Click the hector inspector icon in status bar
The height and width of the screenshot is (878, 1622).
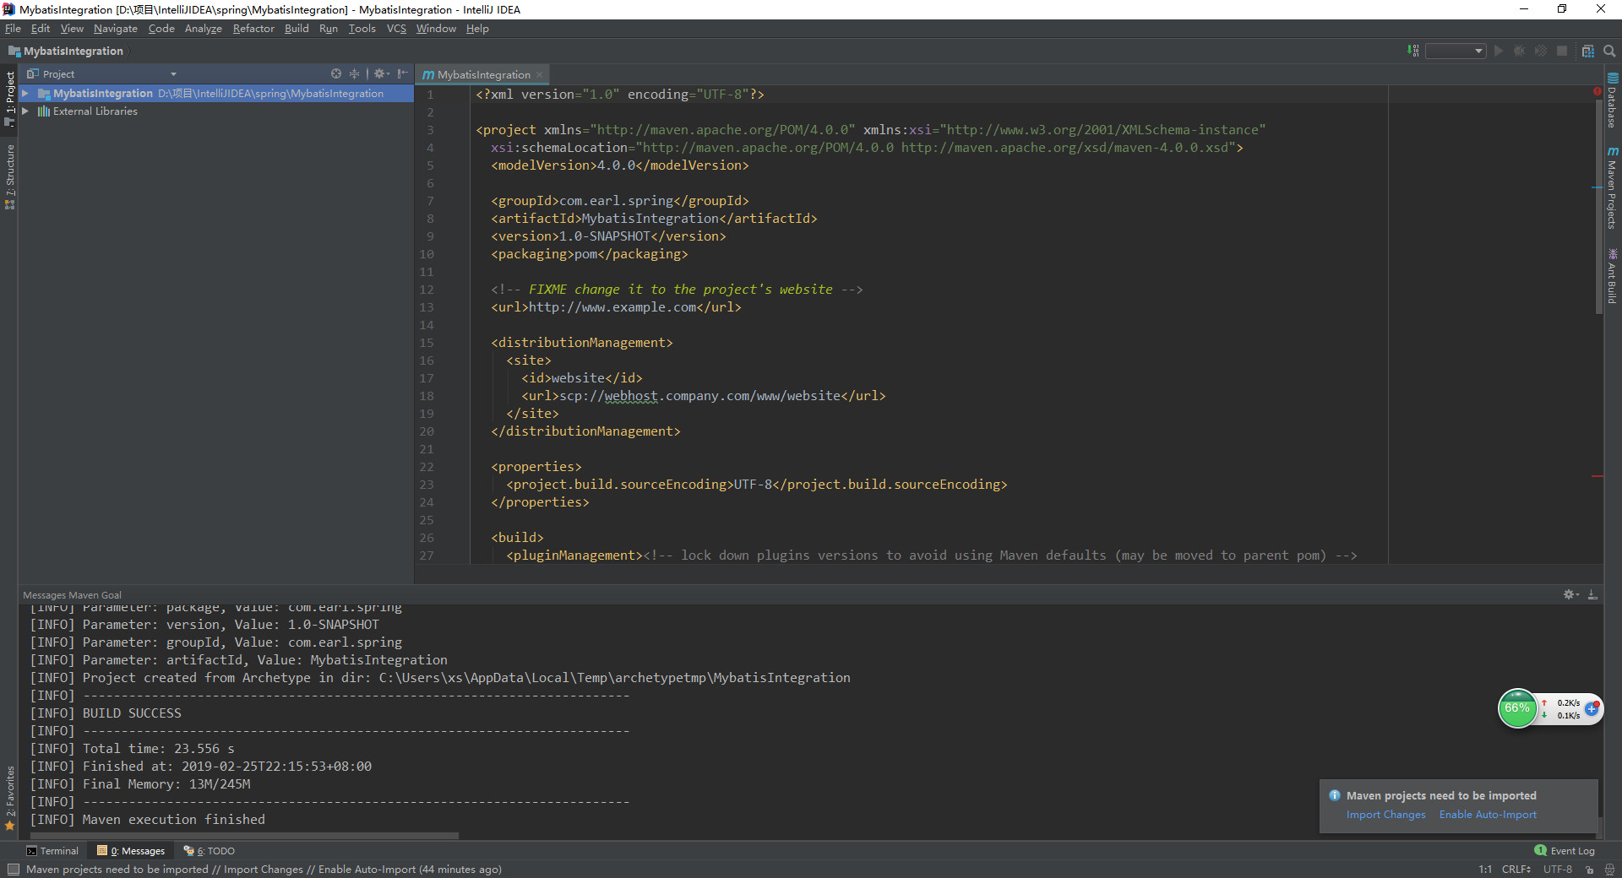(1609, 869)
